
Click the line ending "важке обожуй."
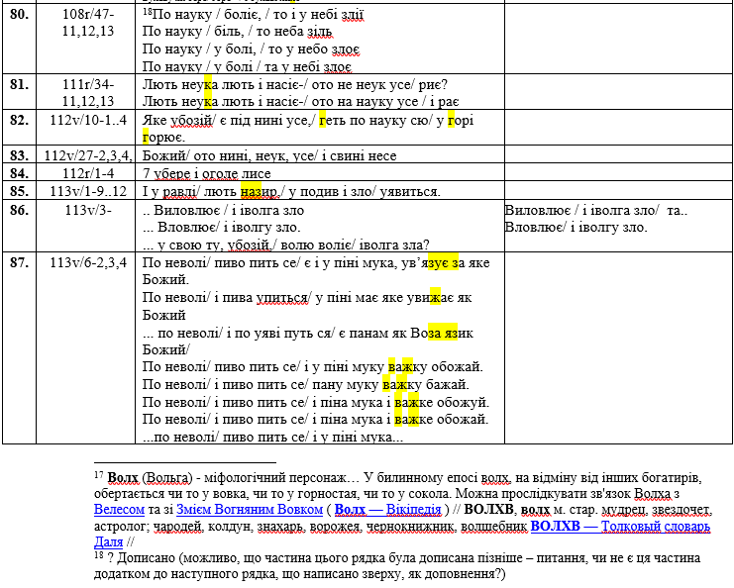[316, 402]
